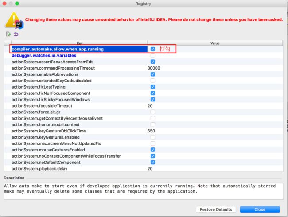Toggle actionSystem.assertFocusAccessFromEdt checkbox

click(152, 62)
